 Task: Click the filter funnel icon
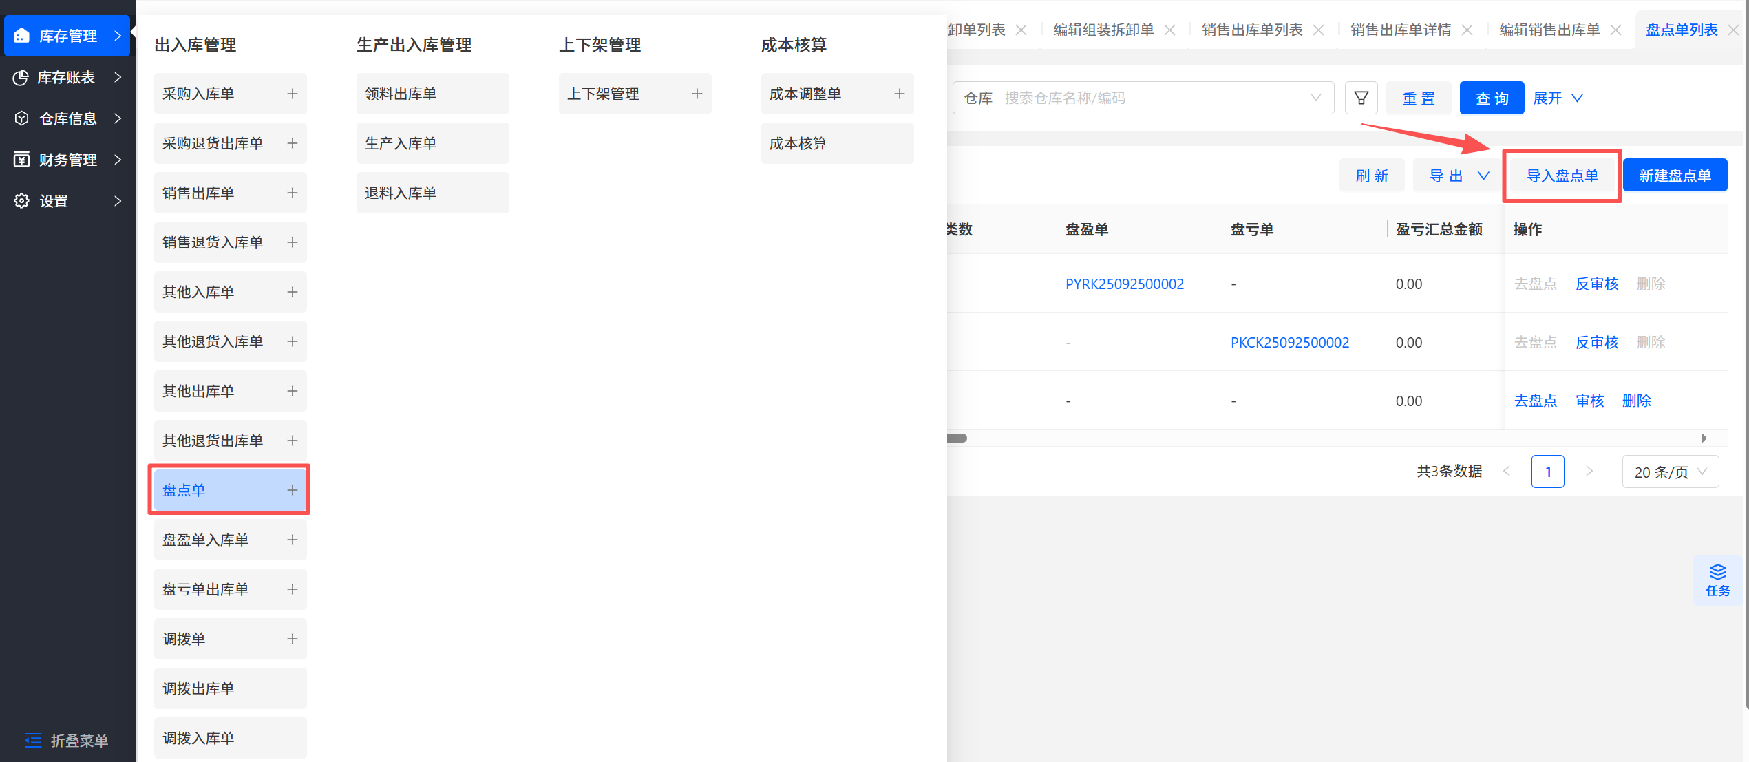pos(1361,98)
